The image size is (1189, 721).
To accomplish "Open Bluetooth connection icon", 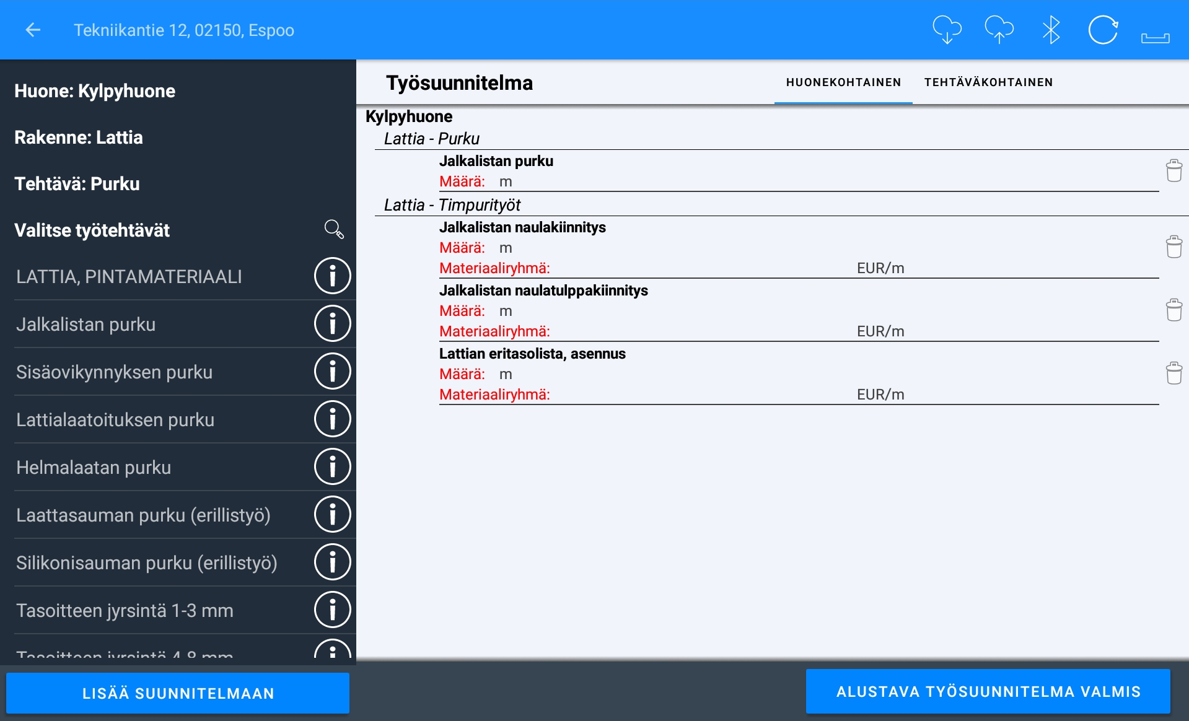I will (1051, 30).
